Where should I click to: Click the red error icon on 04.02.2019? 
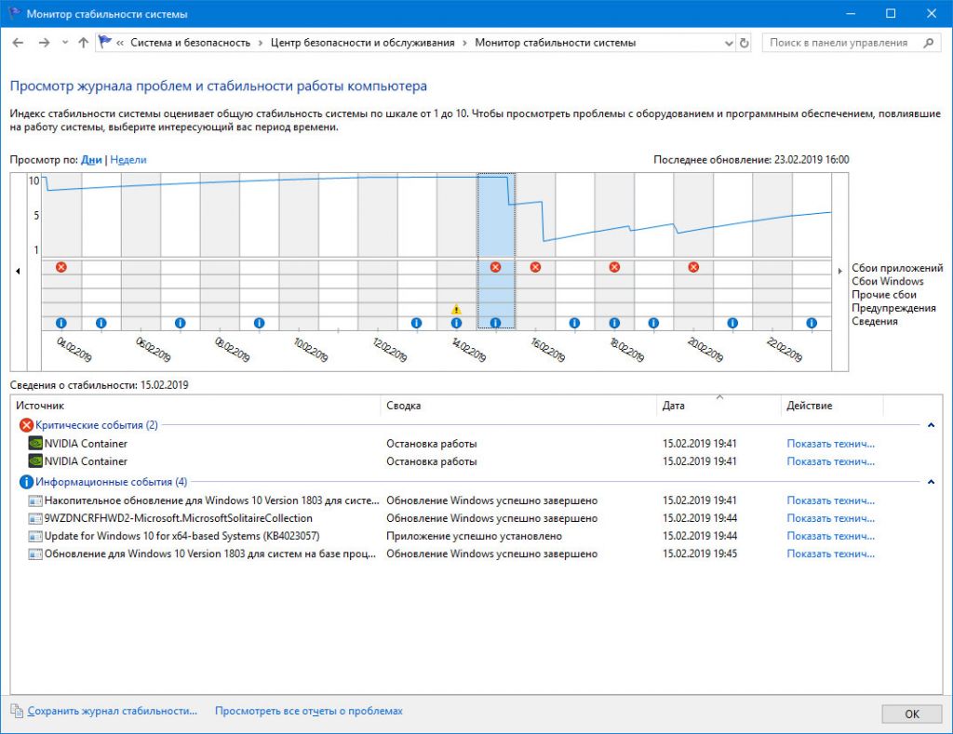click(x=61, y=267)
